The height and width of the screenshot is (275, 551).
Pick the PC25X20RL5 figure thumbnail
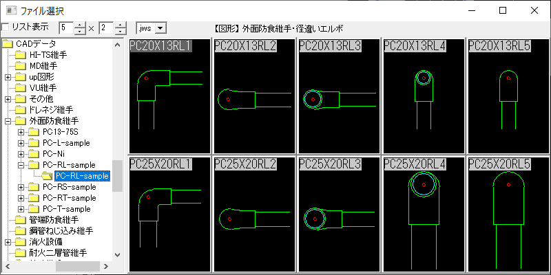pyautogui.click(x=508, y=214)
